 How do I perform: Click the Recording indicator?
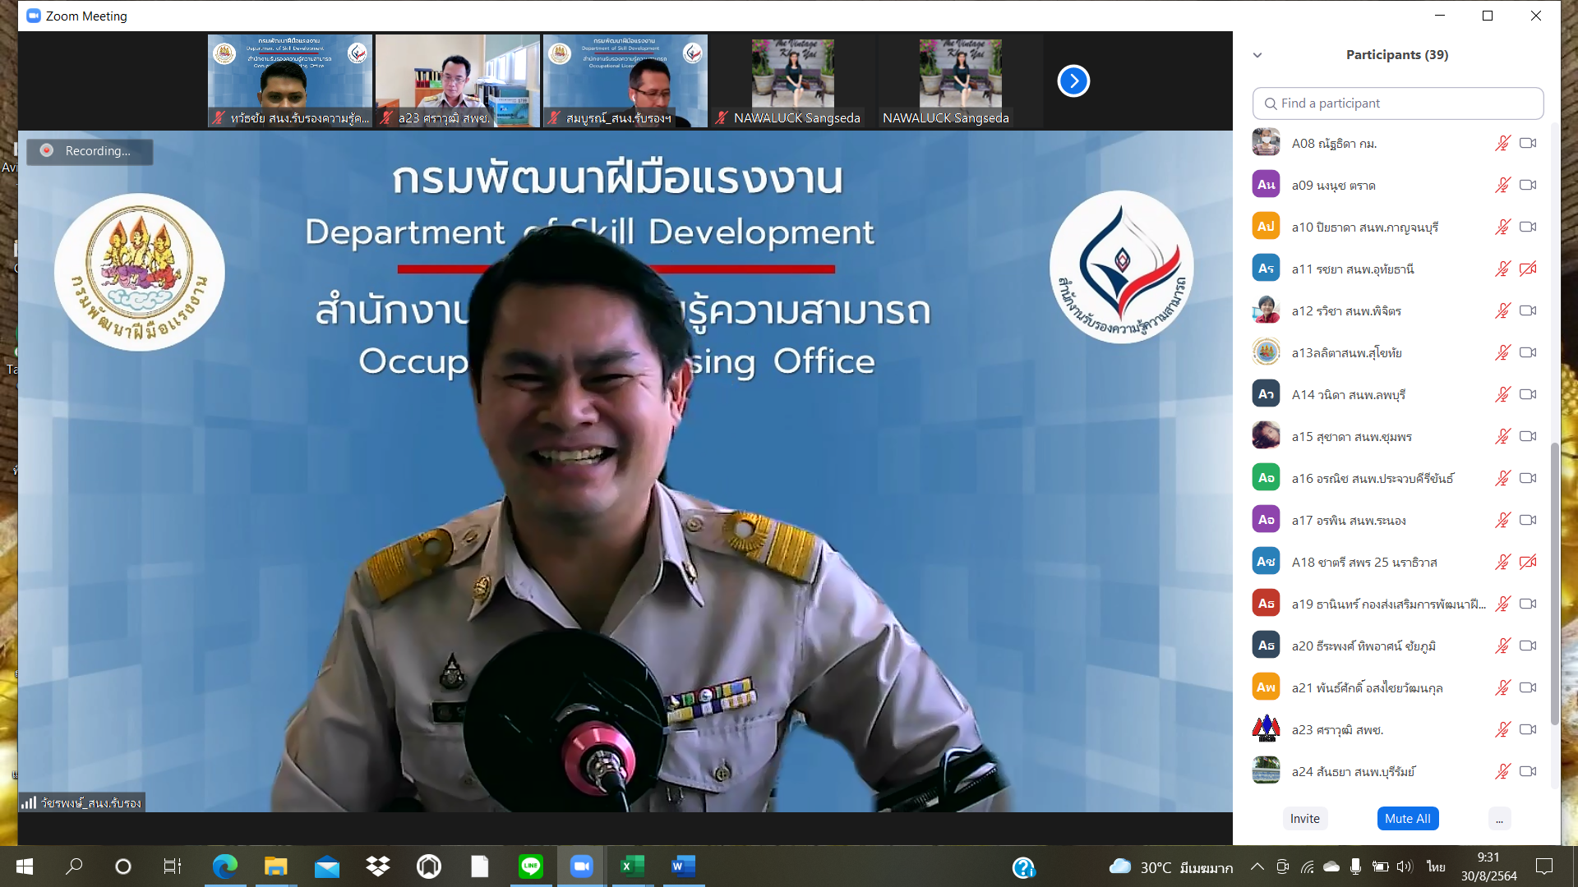(x=90, y=151)
